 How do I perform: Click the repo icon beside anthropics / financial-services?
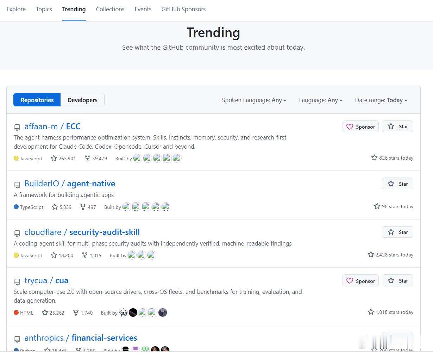pos(17,339)
